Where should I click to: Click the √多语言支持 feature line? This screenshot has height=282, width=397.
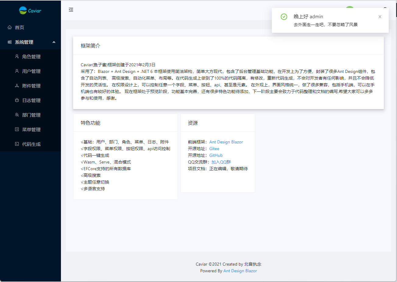(x=93, y=189)
